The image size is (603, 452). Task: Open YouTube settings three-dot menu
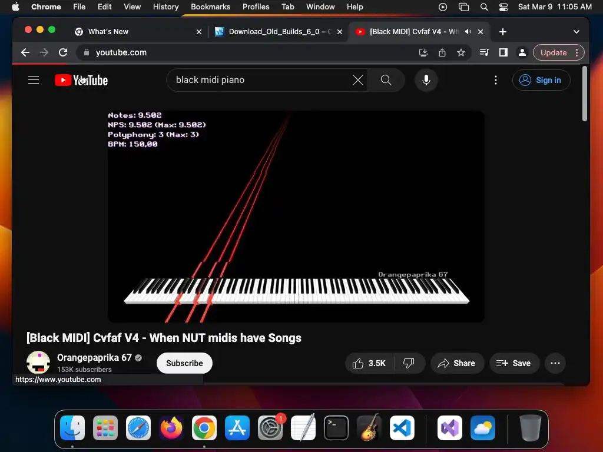click(x=496, y=80)
